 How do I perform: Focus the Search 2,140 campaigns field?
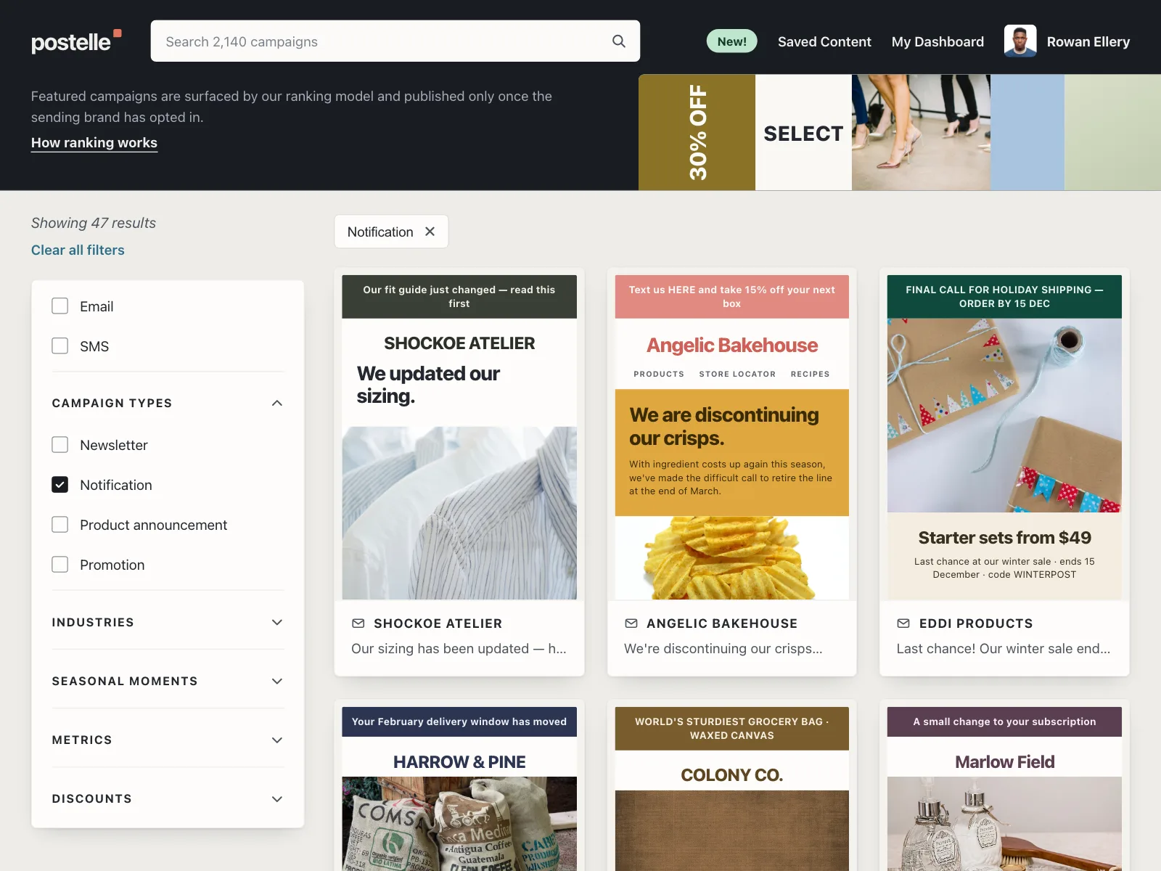[395, 41]
